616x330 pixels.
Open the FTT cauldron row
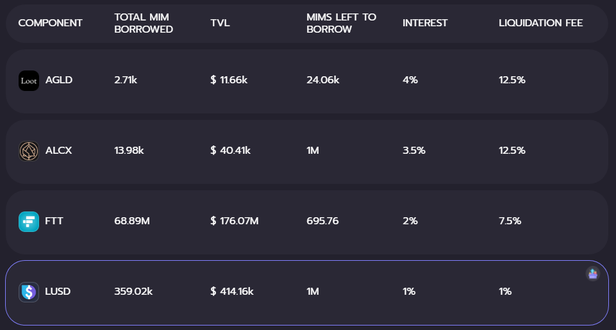point(307,222)
